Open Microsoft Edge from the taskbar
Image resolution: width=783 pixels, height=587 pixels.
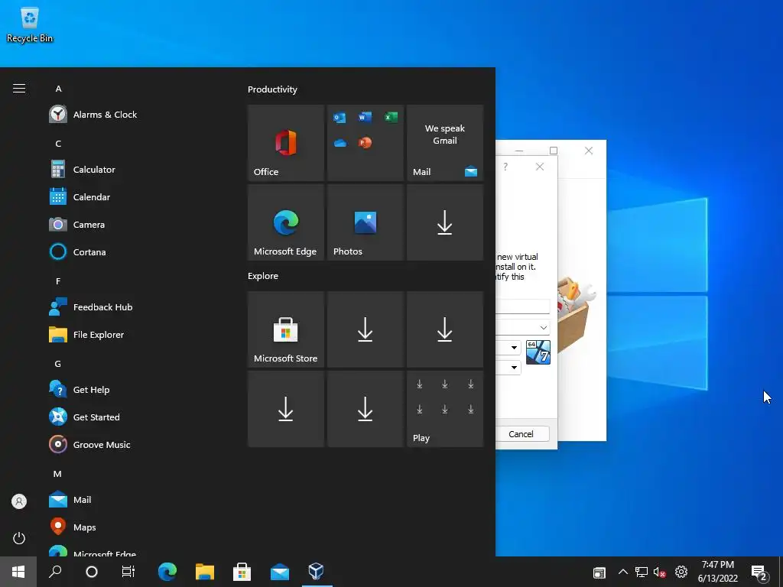167,572
